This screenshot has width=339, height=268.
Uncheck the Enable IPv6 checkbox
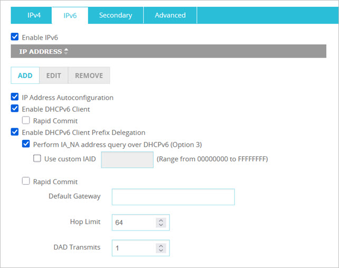[15, 37]
